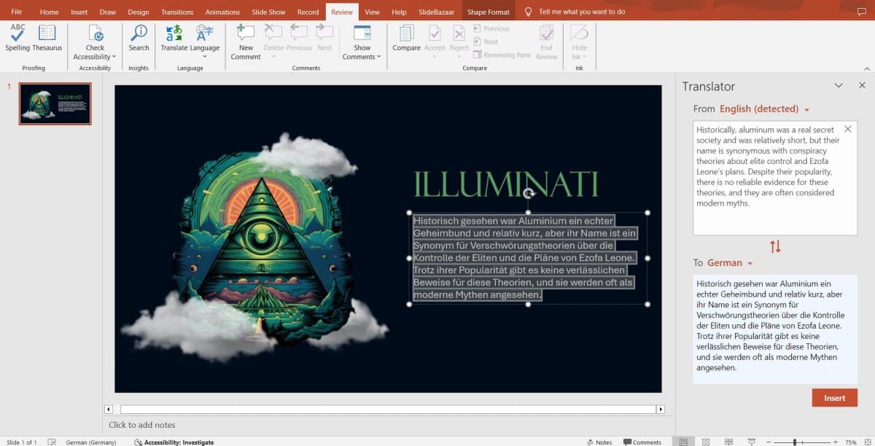
Task: Start Slide Show from status bar
Action: (x=750, y=442)
